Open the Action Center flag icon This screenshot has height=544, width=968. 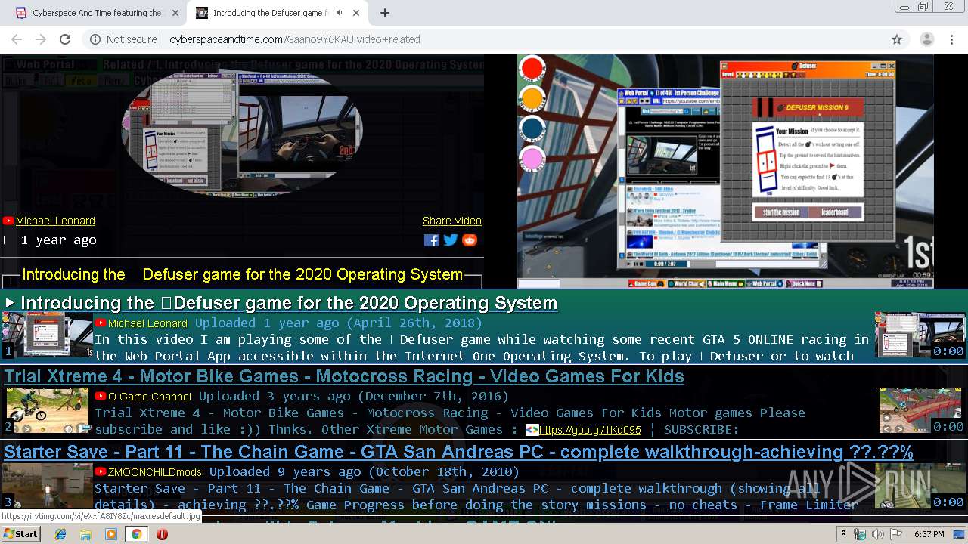click(895, 534)
